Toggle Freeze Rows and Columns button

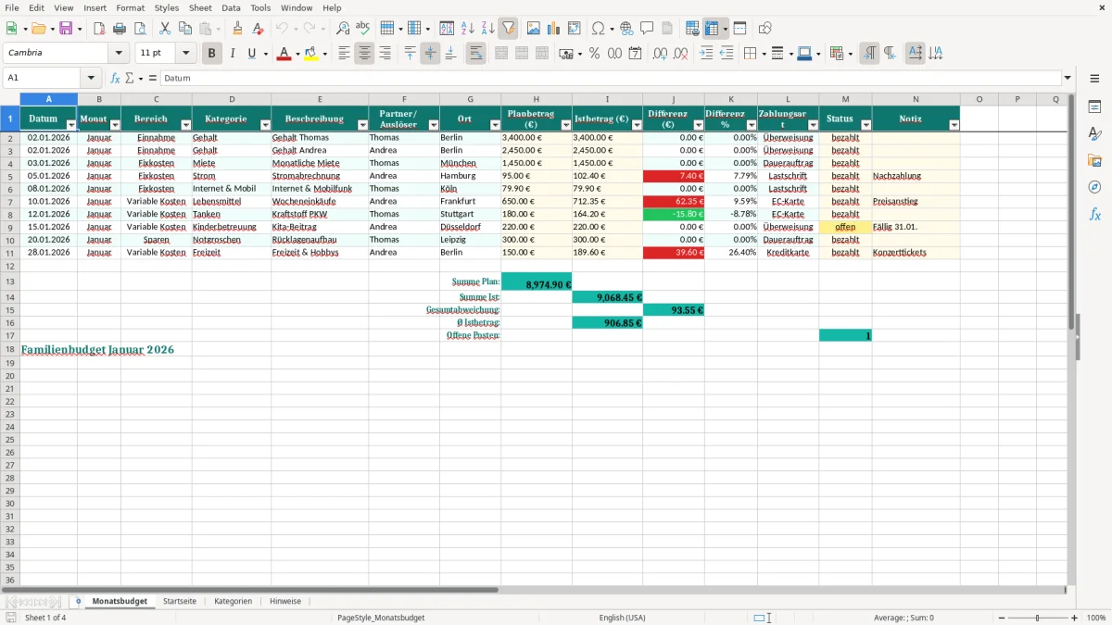point(712,29)
